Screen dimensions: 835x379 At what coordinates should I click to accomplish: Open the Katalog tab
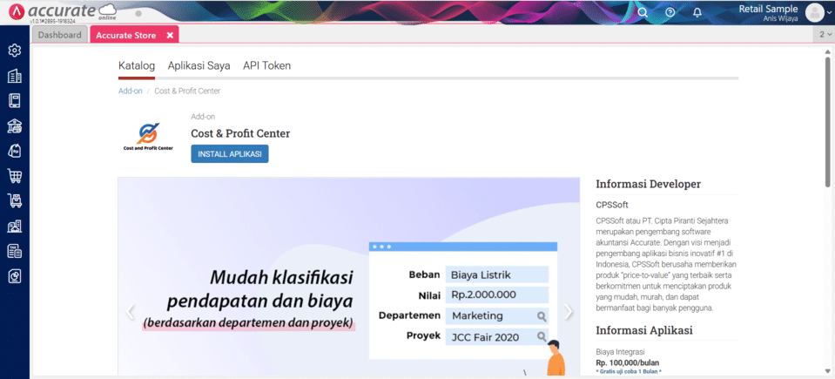coord(137,66)
